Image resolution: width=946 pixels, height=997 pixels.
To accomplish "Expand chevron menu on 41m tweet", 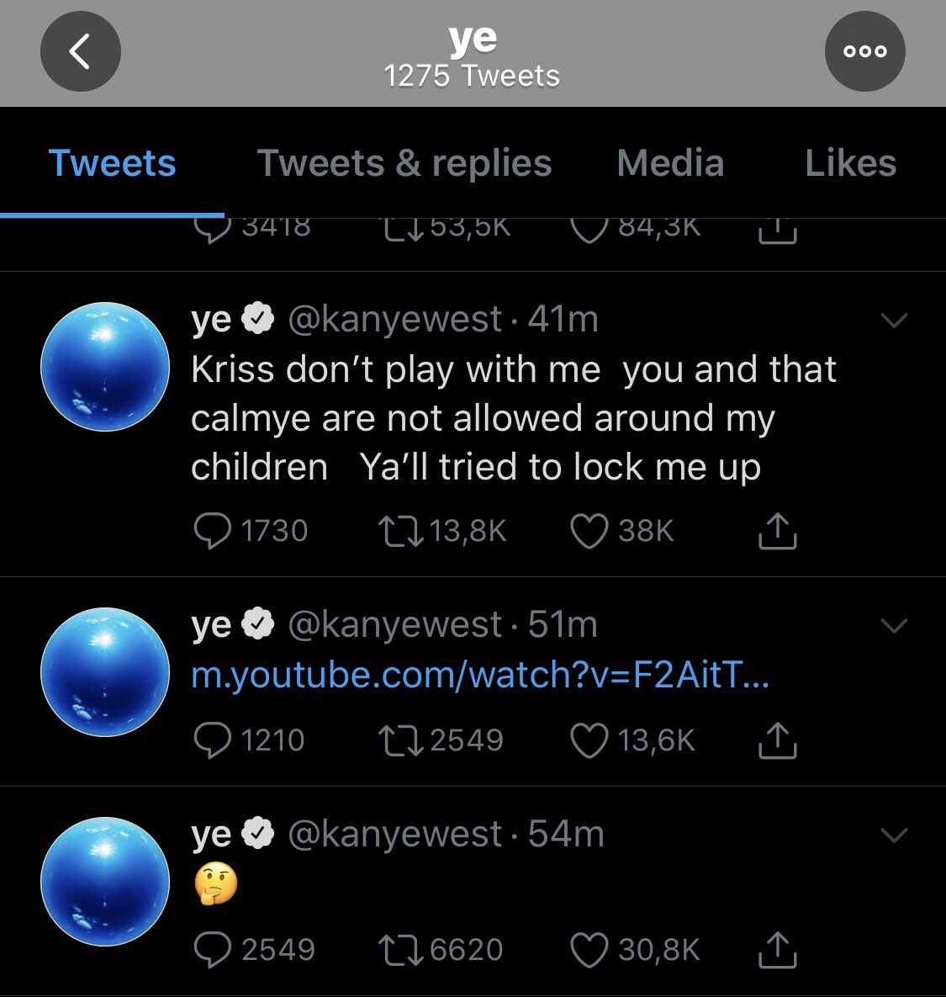I will click(893, 321).
